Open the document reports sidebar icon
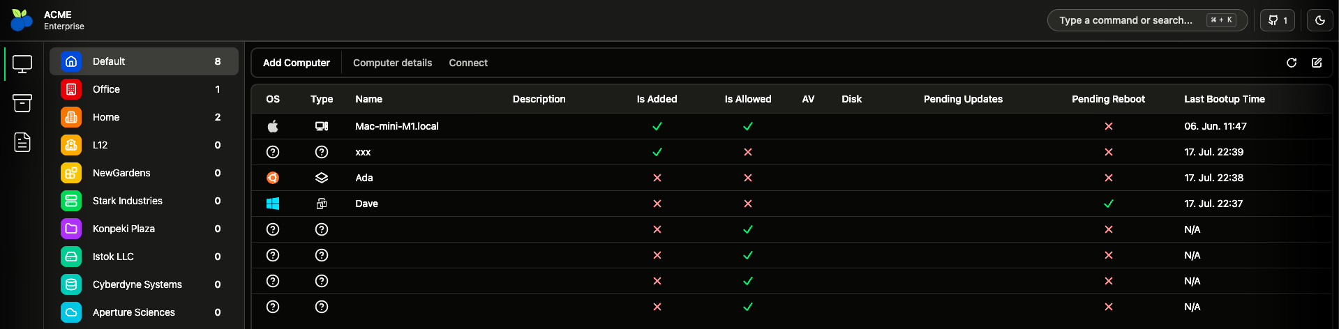 click(x=22, y=142)
